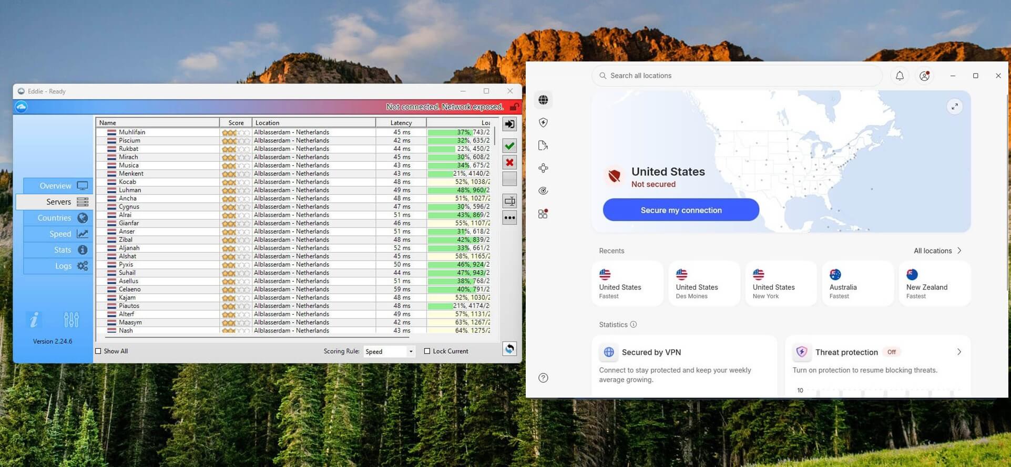Open the Eddie preferences sliders icon

coord(71,319)
